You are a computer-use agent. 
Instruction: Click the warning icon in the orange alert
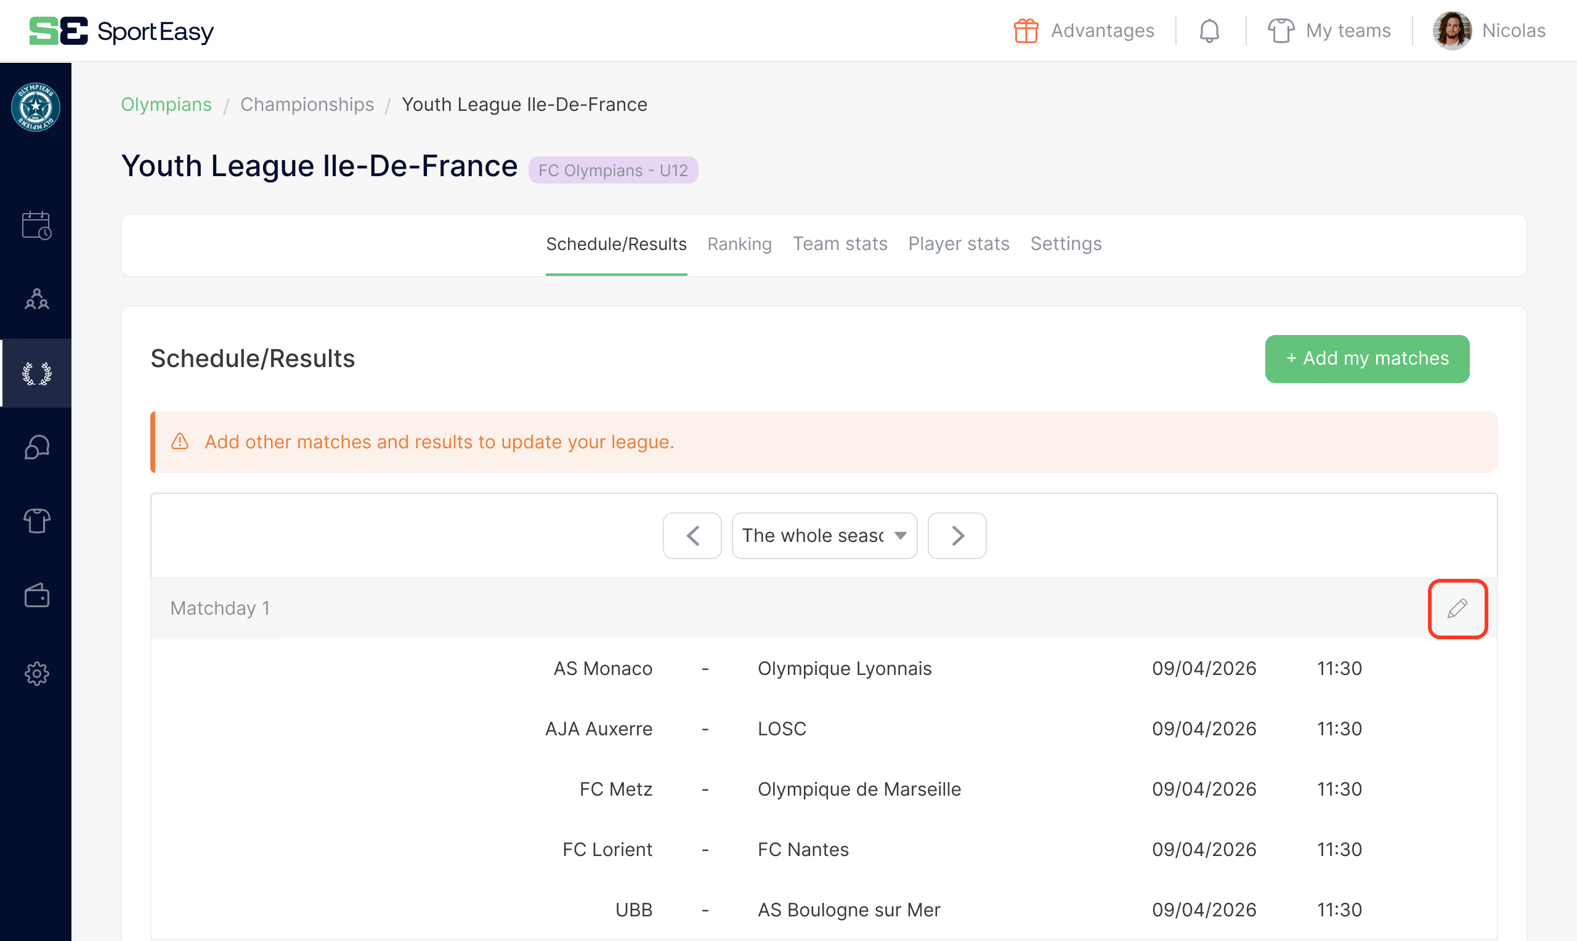click(180, 442)
